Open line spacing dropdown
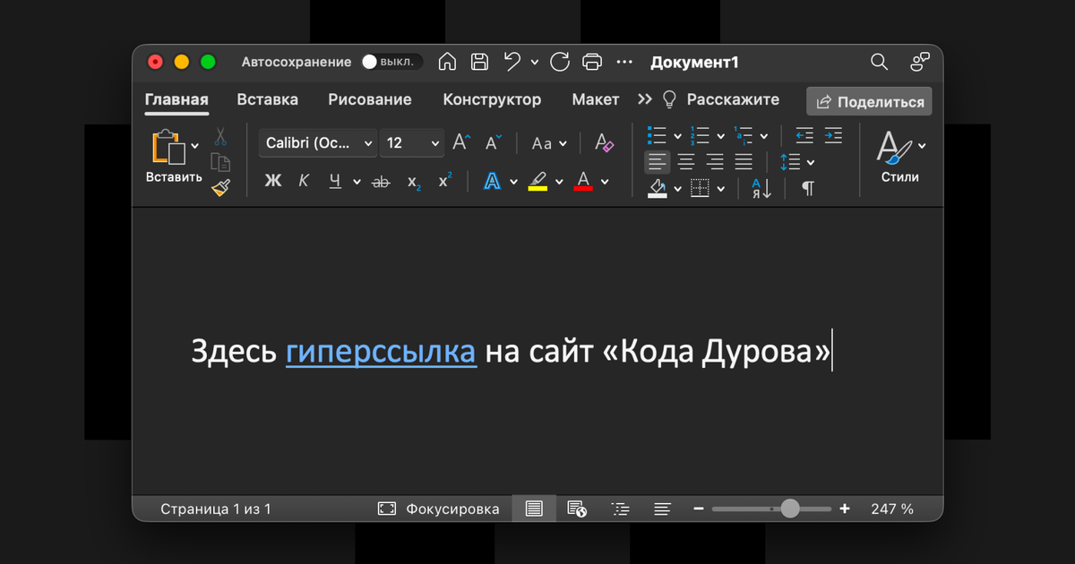Viewport: 1075px width, 564px height. click(810, 163)
